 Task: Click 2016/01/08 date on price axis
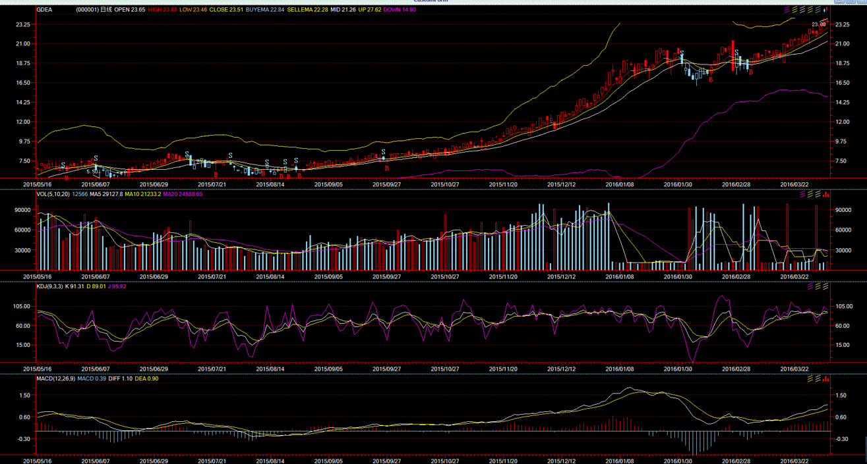point(618,185)
